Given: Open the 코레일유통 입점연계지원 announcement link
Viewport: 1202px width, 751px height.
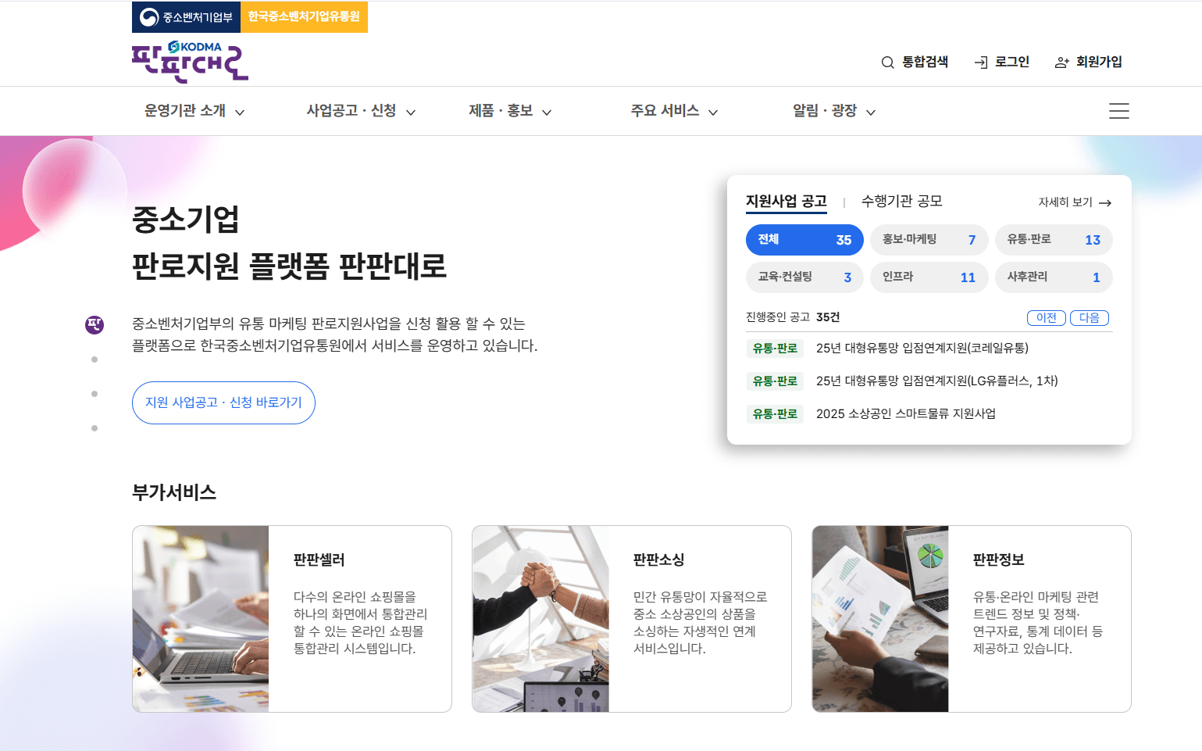Looking at the screenshot, I should (922, 348).
